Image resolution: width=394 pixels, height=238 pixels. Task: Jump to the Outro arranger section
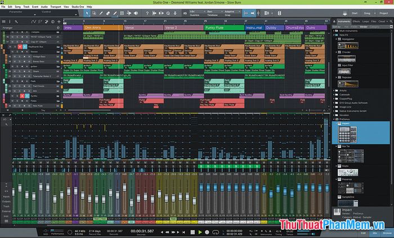pos(316,28)
